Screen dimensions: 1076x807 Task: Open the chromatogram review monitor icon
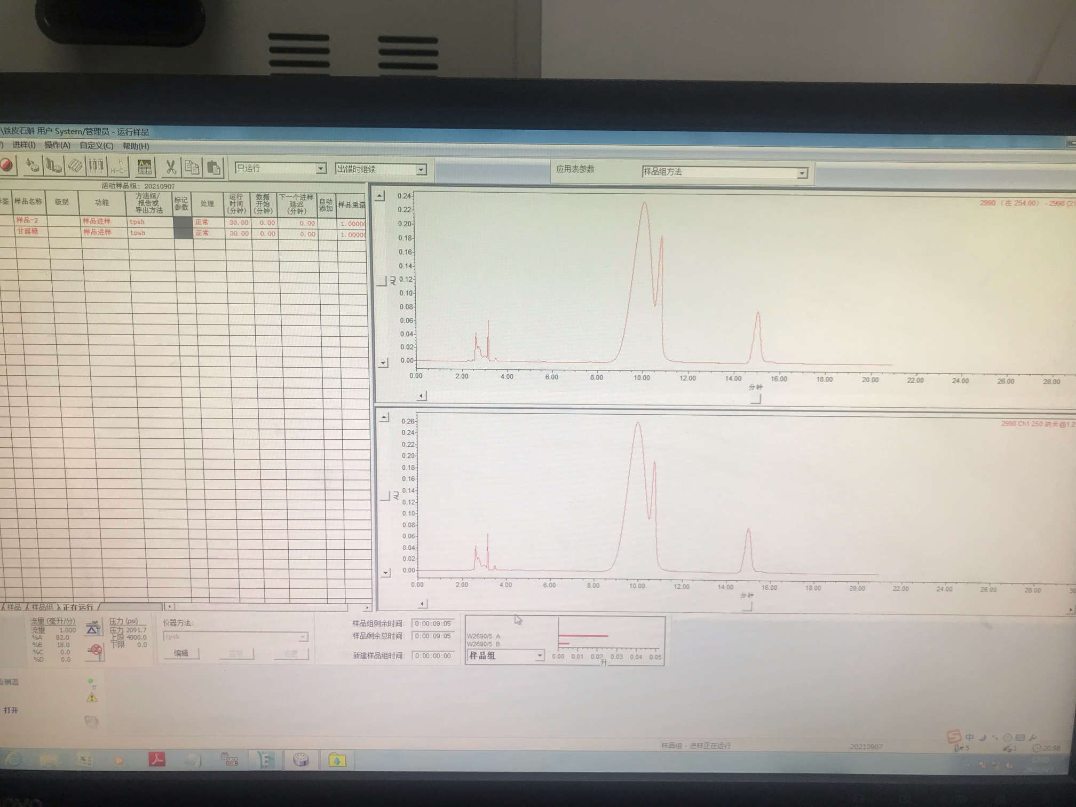(144, 167)
